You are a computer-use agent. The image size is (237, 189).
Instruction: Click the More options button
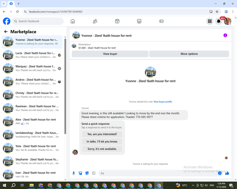click(189, 54)
